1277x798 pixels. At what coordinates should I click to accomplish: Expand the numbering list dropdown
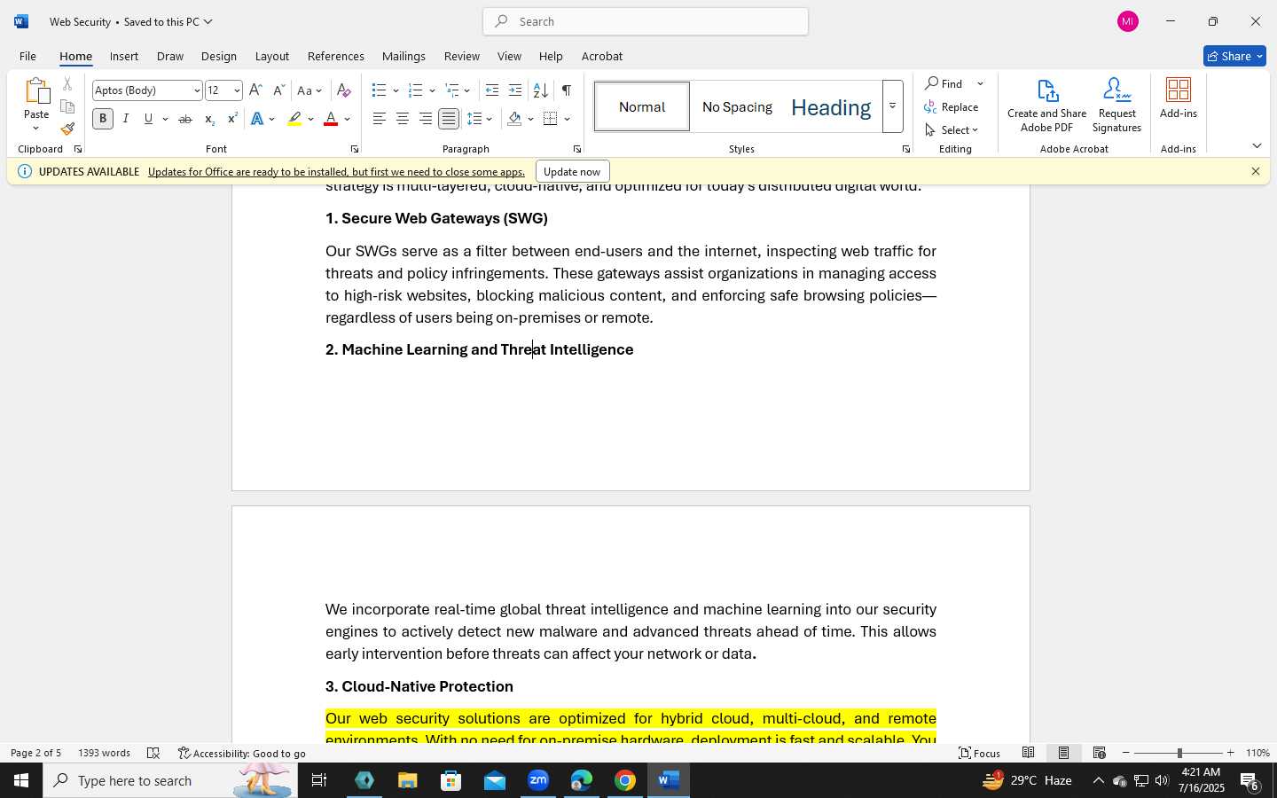click(432, 90)
